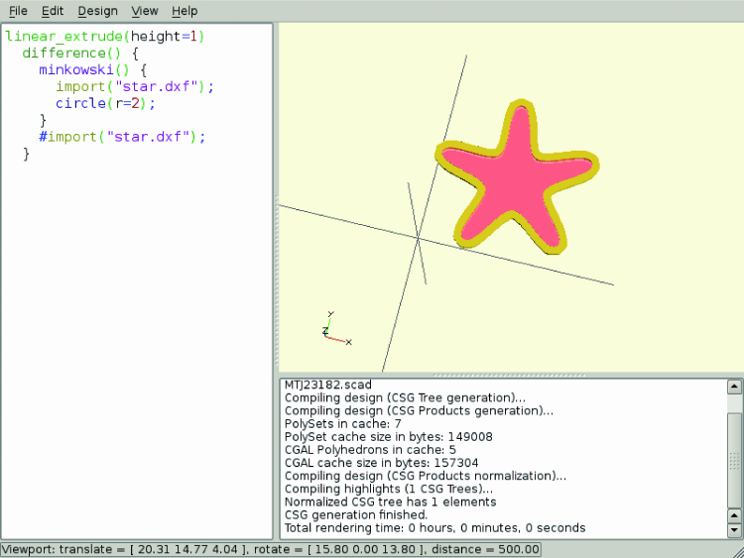
Task: Place cursor on the difference() line
Action: (77, 53)
